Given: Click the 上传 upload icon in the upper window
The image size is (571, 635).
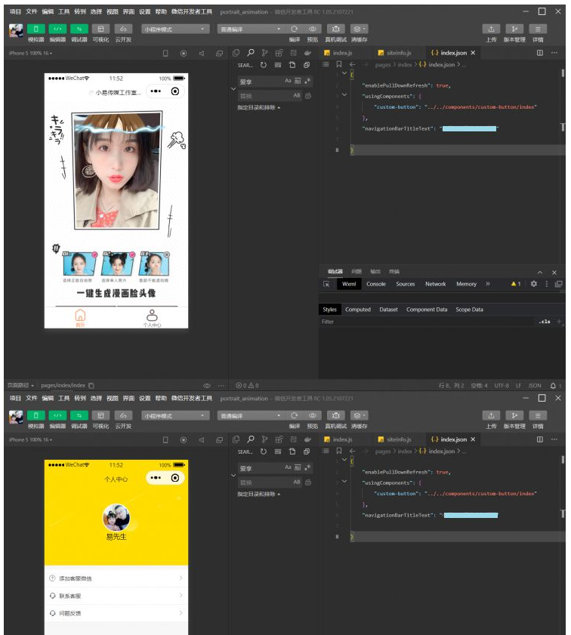Looking at the screenshot, I should [491, 29].
